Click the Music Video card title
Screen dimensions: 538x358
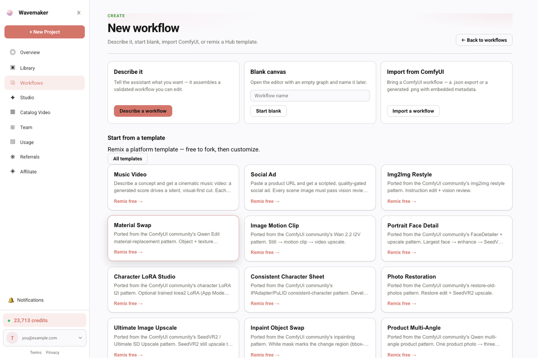[x=130, y=174]
